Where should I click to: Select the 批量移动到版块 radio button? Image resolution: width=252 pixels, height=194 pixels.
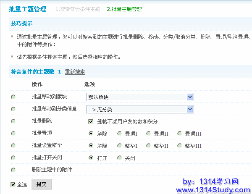(x=13, y=97)
